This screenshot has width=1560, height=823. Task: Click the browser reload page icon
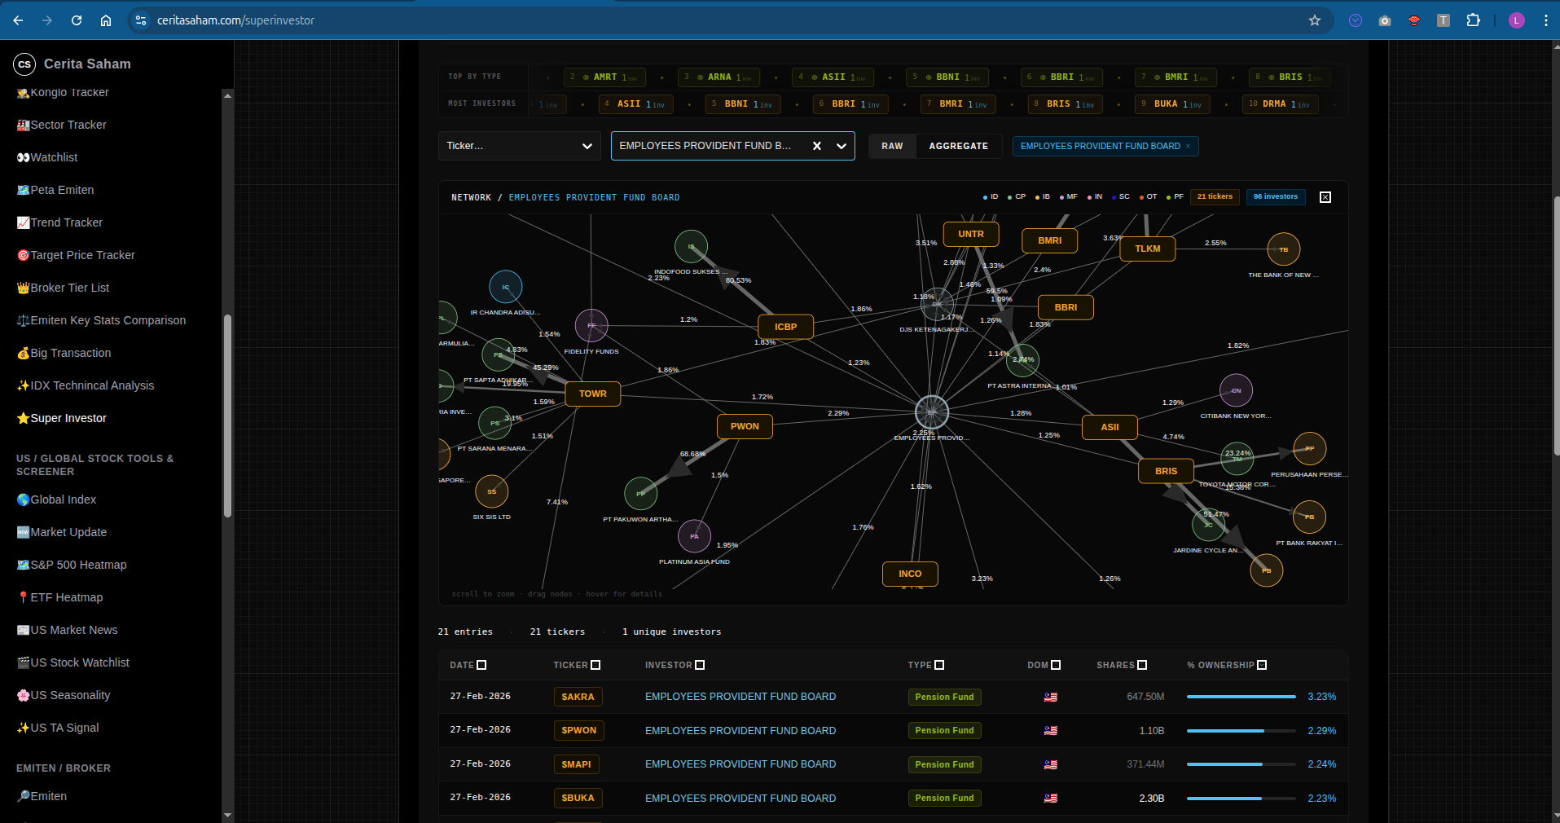click(x=77, y=20)
